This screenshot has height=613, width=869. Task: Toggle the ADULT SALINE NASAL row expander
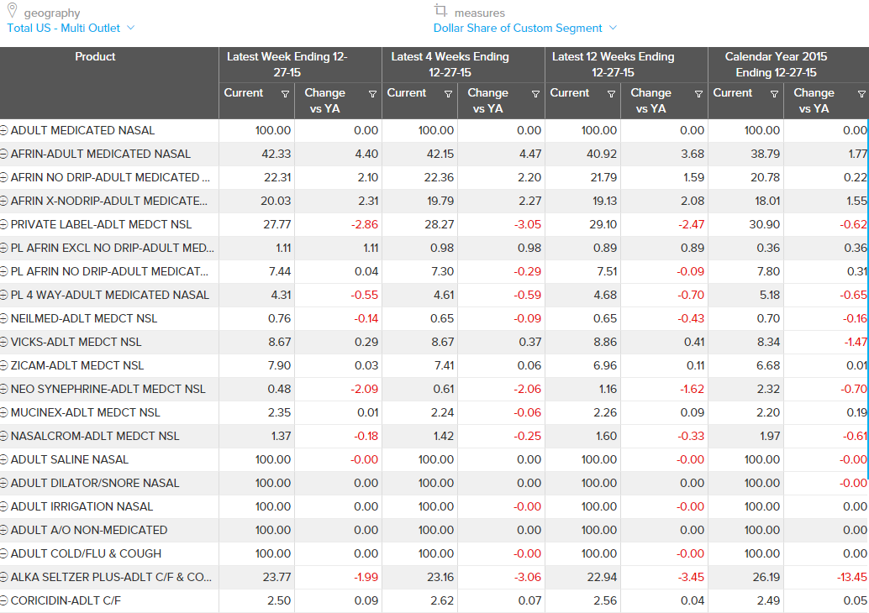[4, 460]
